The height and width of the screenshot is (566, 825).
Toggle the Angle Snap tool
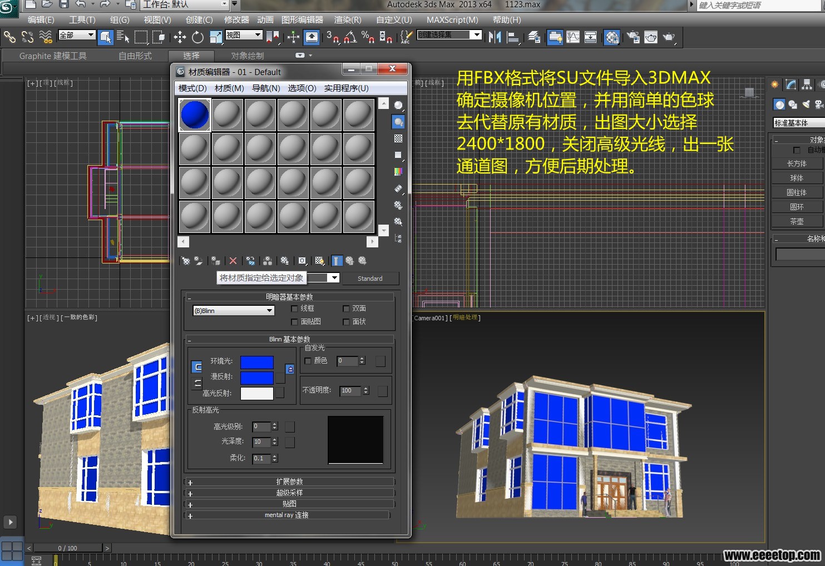pyautogui.click(x=350, y=37)
